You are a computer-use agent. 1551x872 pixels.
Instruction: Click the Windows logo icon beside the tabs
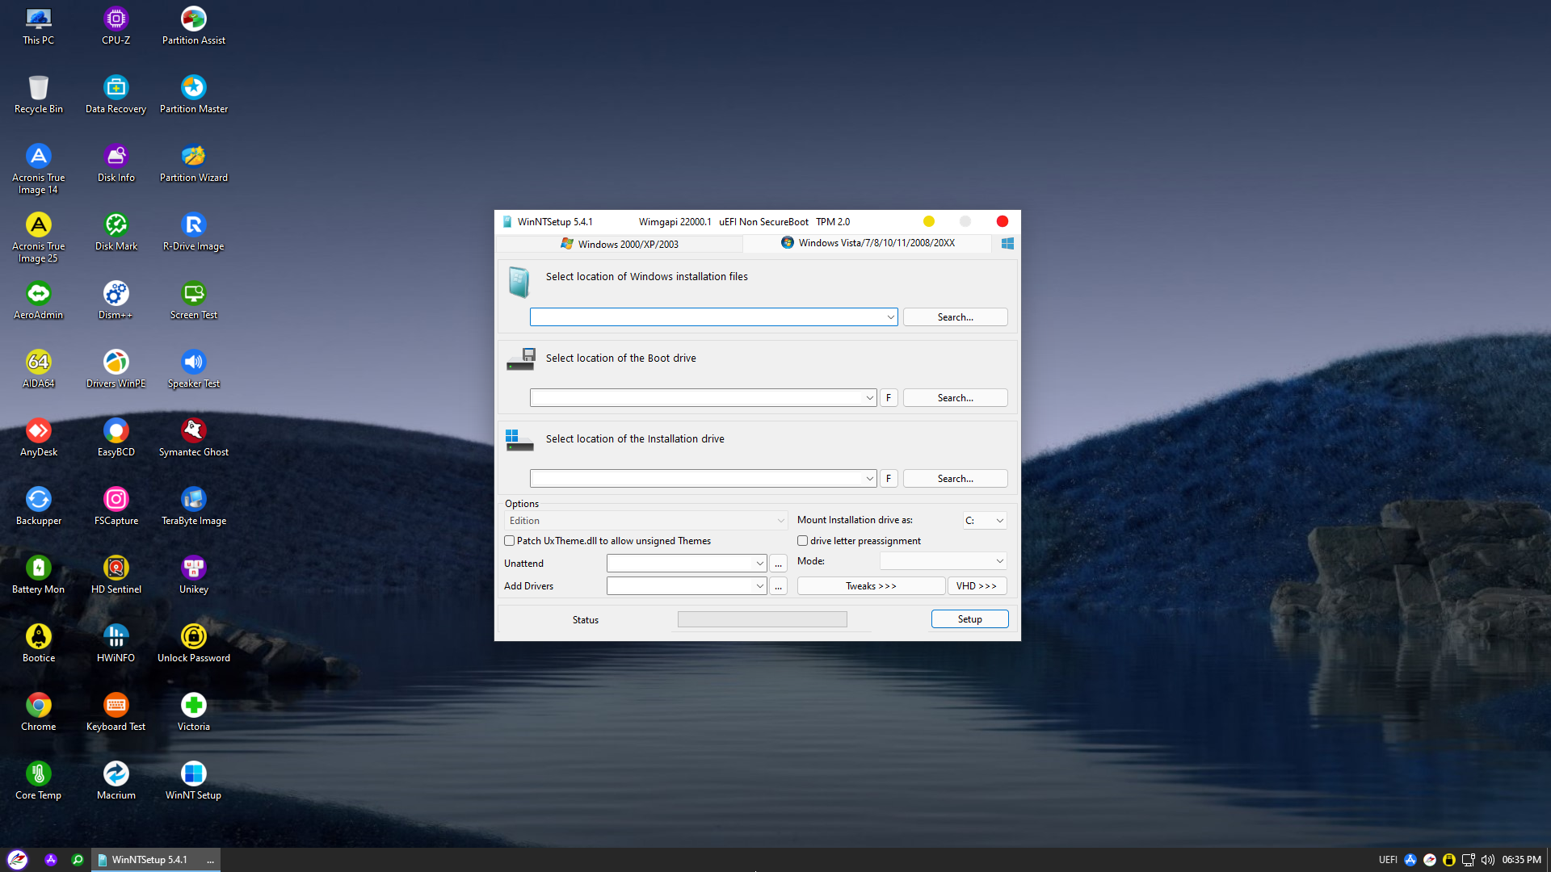pos(1007,243)
